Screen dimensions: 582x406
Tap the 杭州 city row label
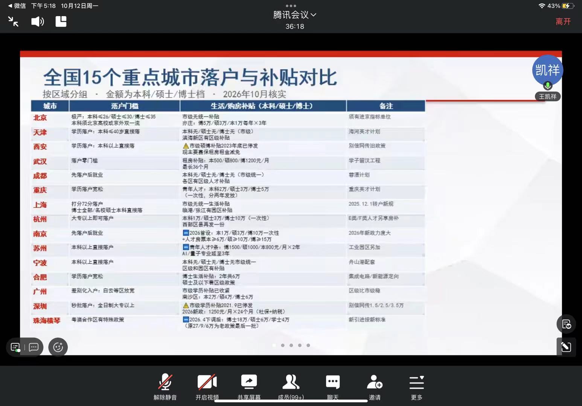[x=40, y=219]
